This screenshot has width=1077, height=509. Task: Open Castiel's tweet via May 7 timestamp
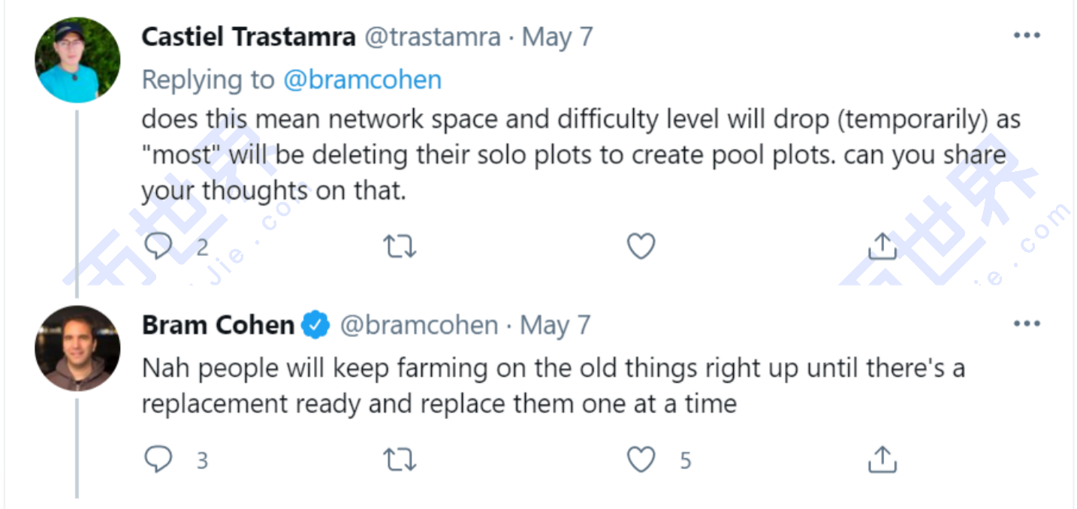(x=557, y=37)
